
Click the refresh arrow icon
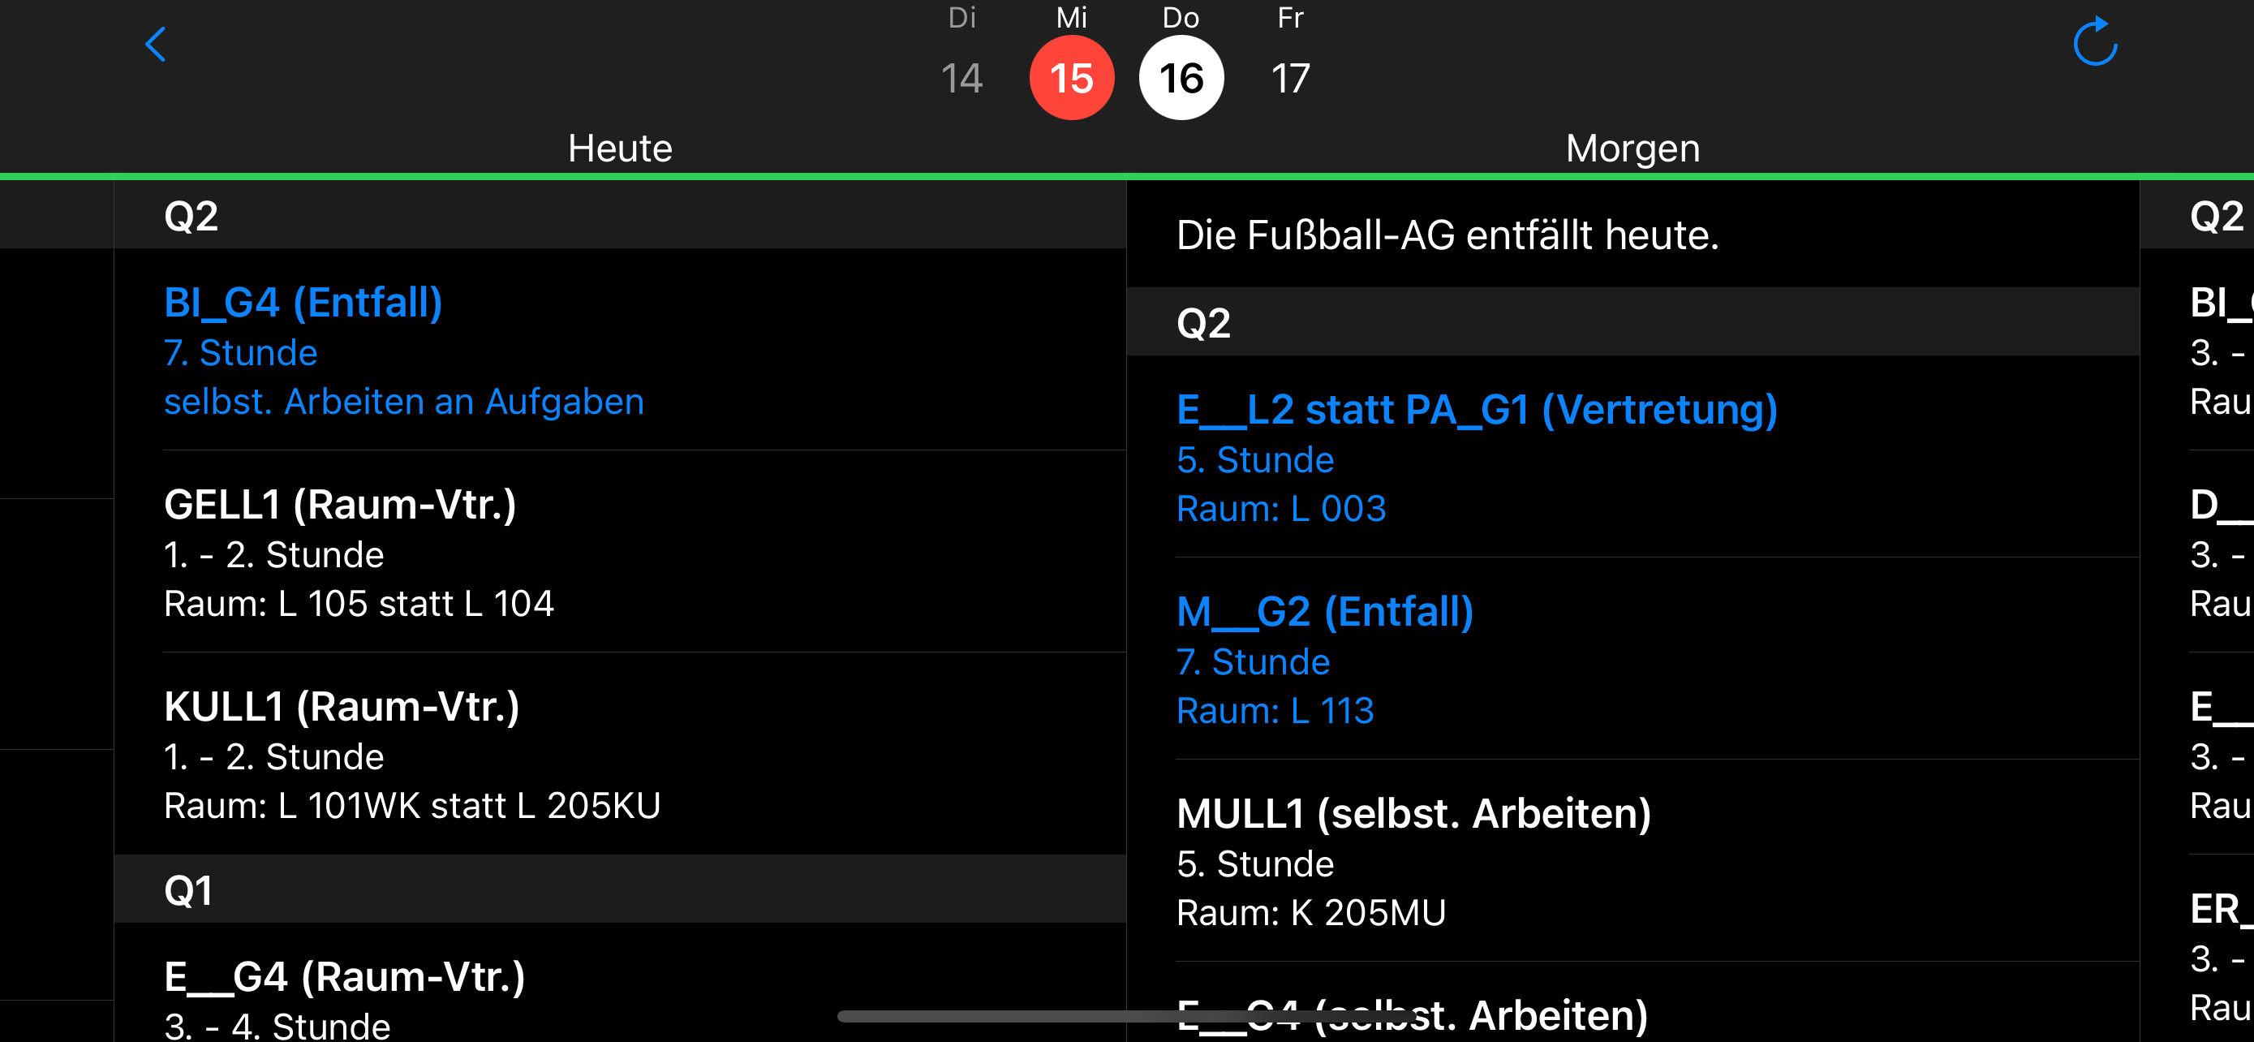(2095, 42)
